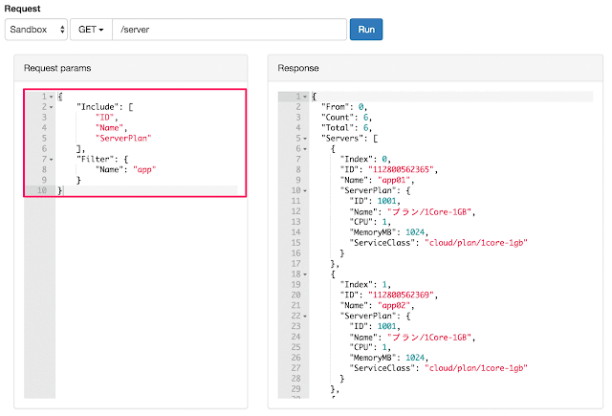Image resolution: width=612 pixels, height=416 pixels.
Task: Click the /server path input field
Action: pyautogui.click(x=229, y=30)
